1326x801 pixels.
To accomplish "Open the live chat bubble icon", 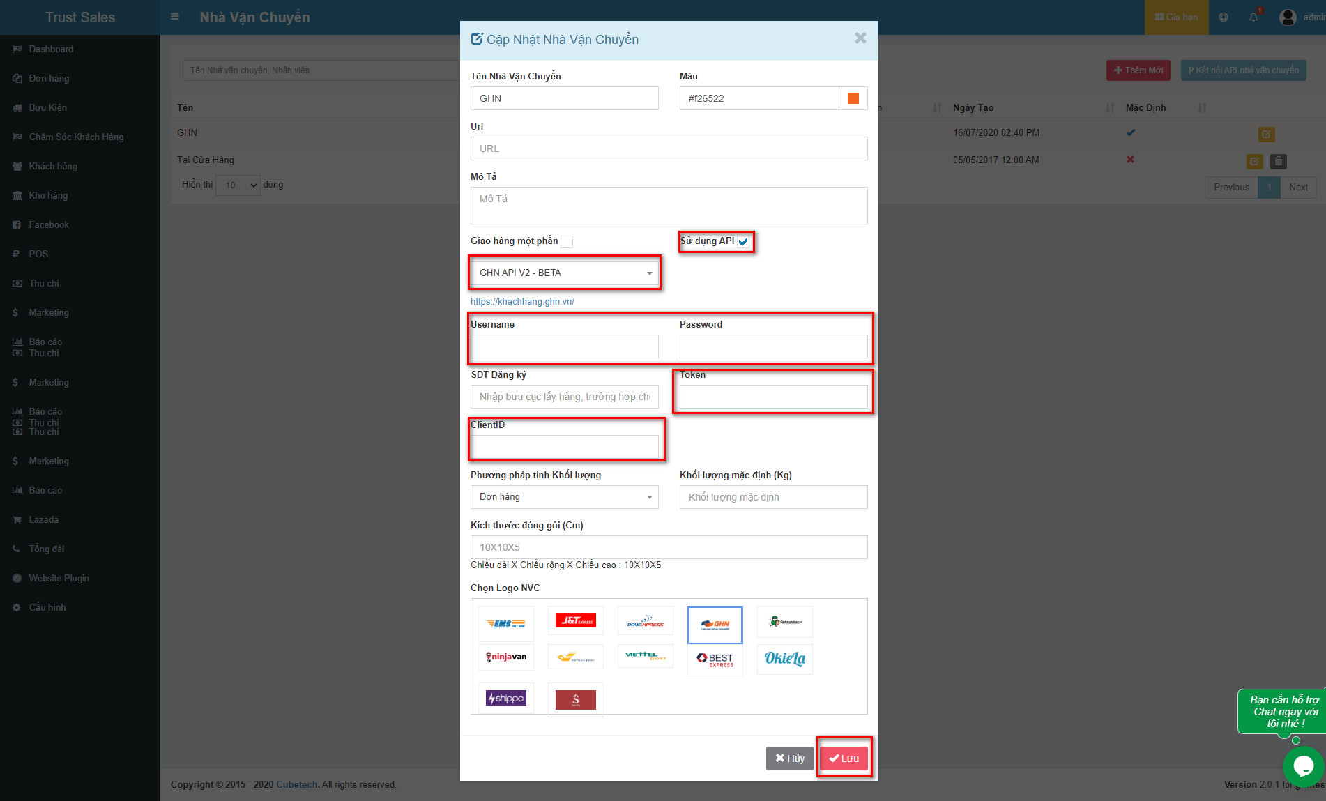I will (1303, 766).
